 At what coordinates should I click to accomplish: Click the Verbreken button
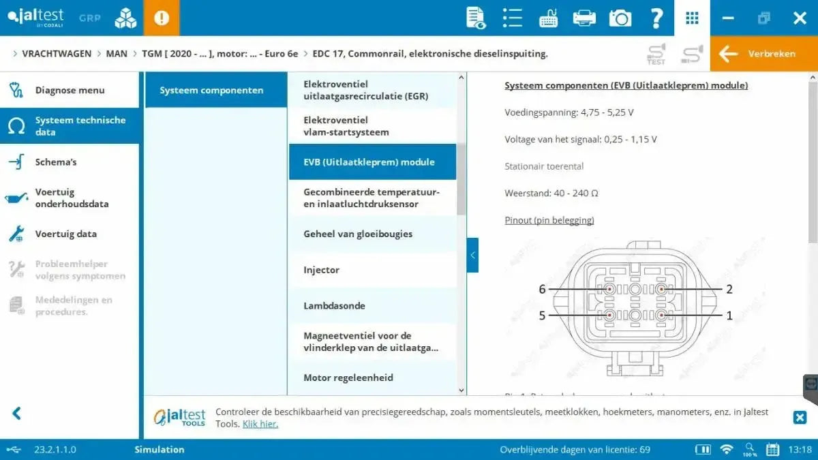[x=763, y=53]
